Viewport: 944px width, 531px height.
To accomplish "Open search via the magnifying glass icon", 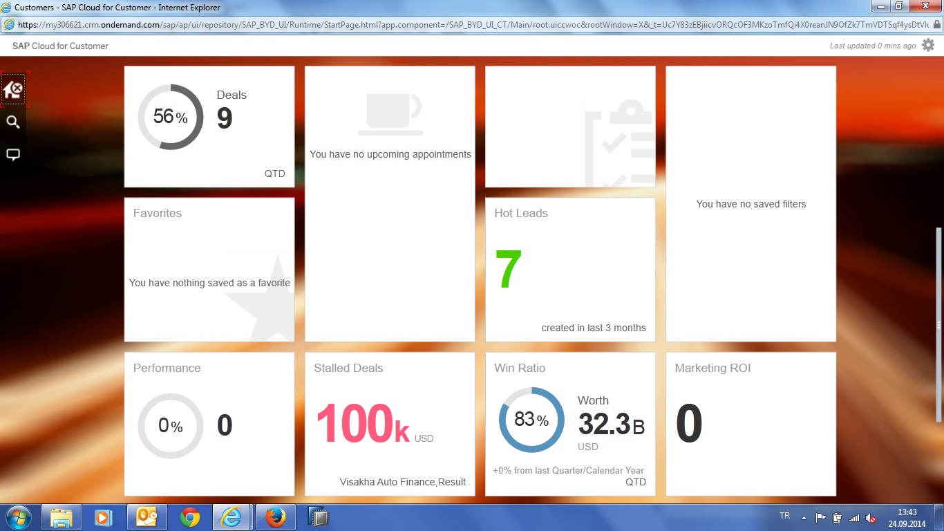I will point(12,122).
